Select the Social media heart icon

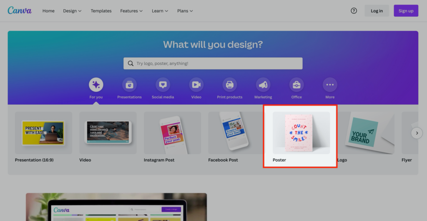[163, 85]
